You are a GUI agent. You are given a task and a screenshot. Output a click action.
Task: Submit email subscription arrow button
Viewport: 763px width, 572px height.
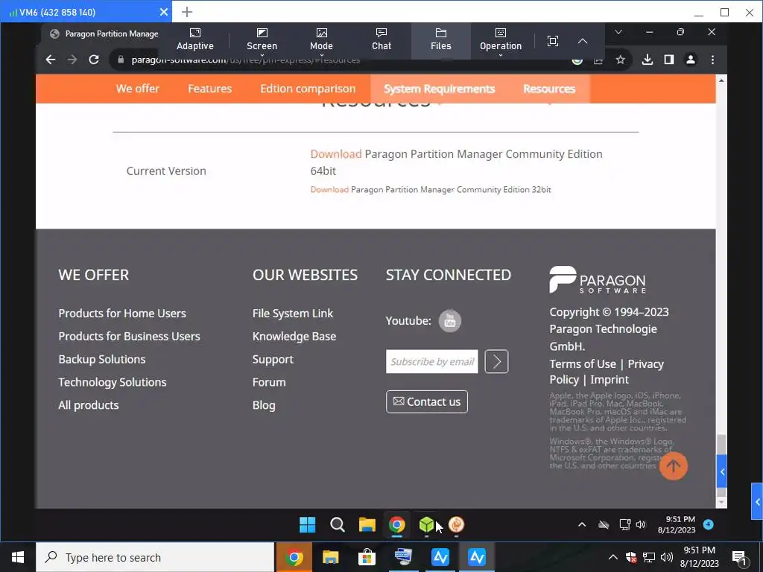pos(496,361)
